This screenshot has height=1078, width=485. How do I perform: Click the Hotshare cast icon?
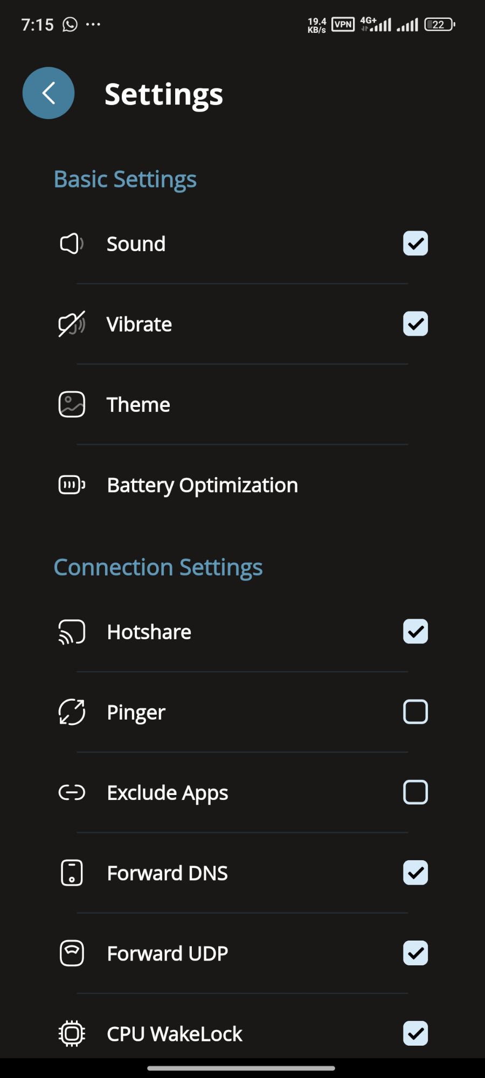(72, 632)
